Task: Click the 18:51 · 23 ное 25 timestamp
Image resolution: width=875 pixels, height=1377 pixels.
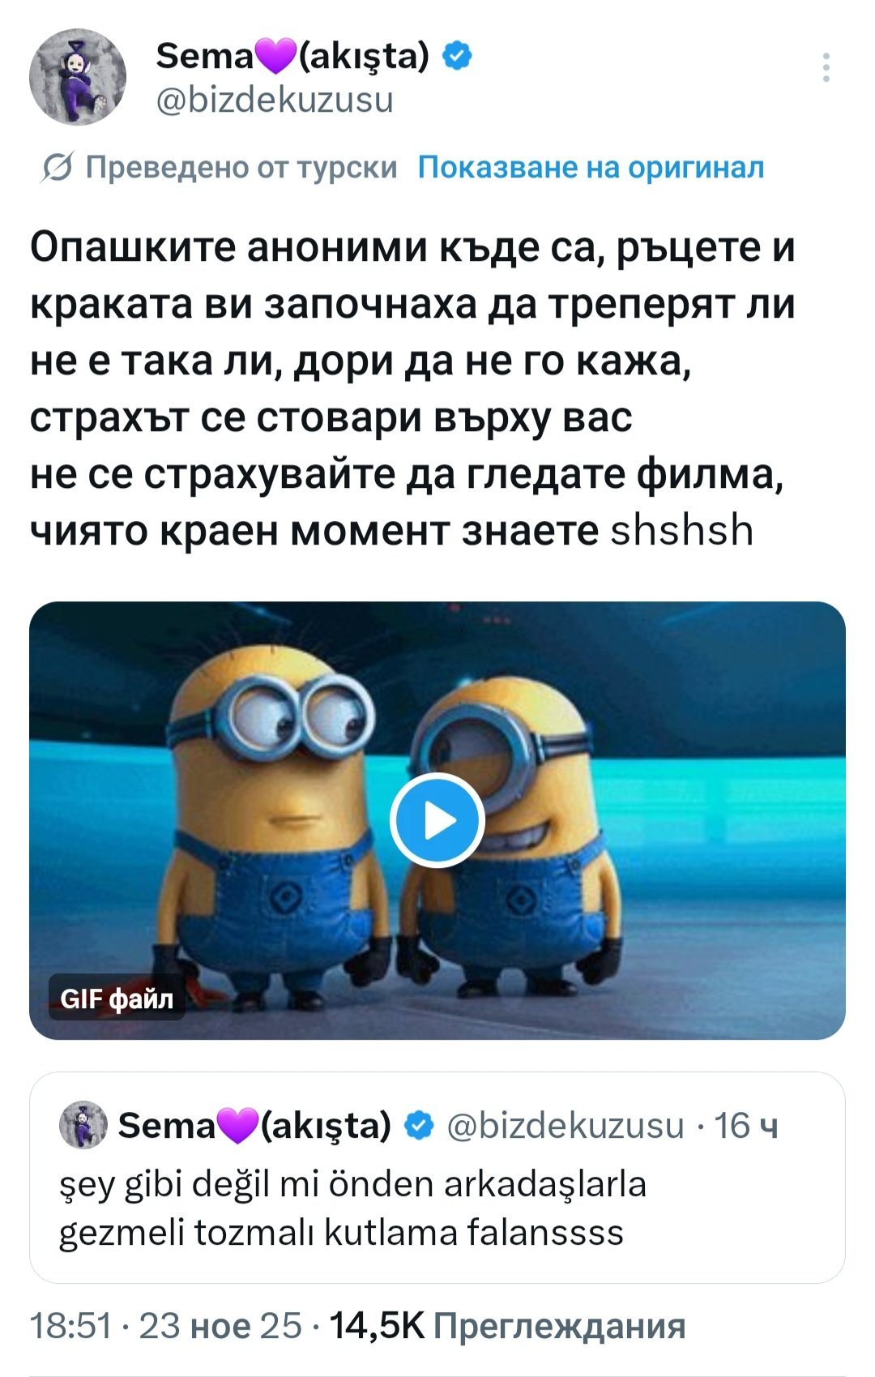Action: pos(165,1326)
